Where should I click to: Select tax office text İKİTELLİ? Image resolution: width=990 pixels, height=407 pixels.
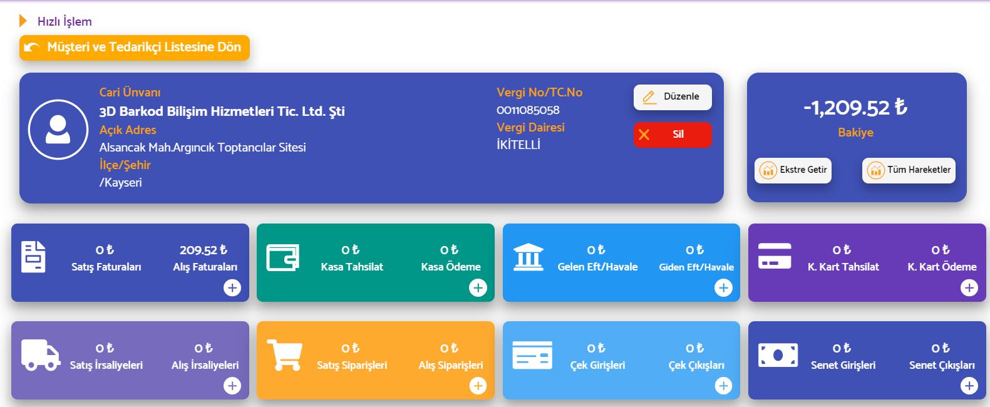click(x=518, y=145)
